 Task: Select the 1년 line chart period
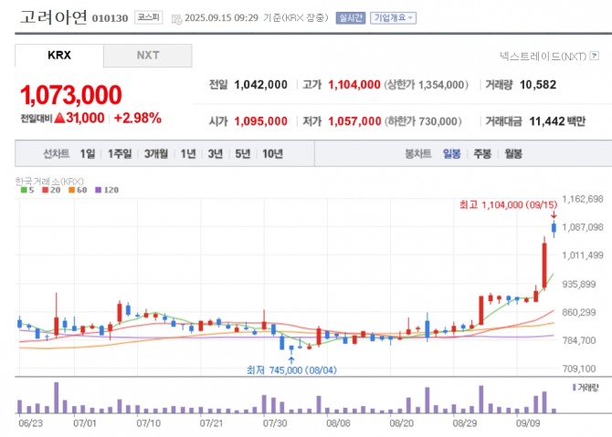[188, 153]
